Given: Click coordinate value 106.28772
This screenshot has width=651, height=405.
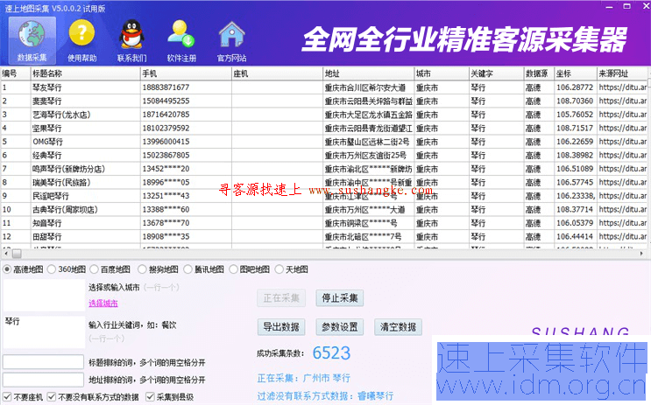Looking at the screenshot, I should (575, 87).
